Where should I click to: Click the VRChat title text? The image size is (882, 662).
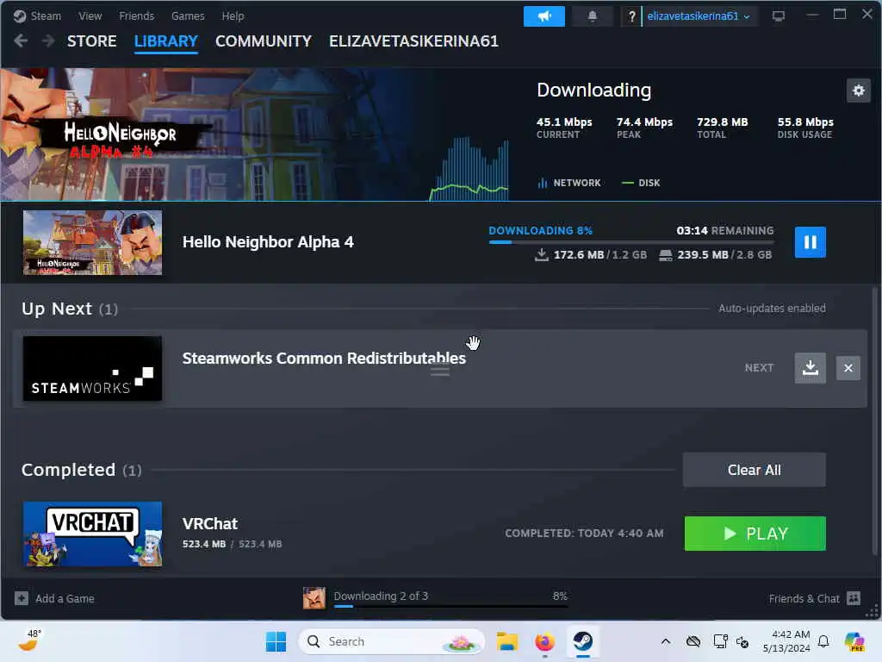coord(210,524)
